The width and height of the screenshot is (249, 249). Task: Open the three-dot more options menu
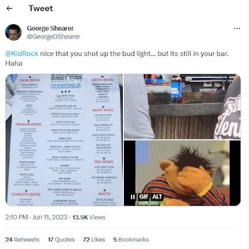(237, 28)
